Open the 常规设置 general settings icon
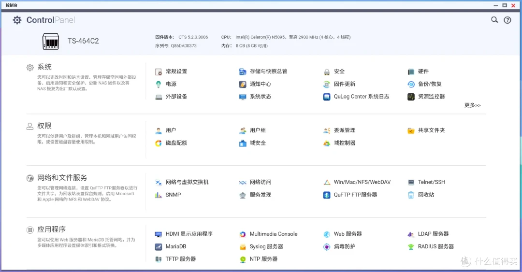The image size is (522, 272). point(159,72)
